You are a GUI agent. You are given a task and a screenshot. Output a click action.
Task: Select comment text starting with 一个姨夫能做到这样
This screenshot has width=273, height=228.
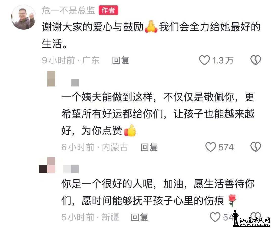tap(158, 114)
